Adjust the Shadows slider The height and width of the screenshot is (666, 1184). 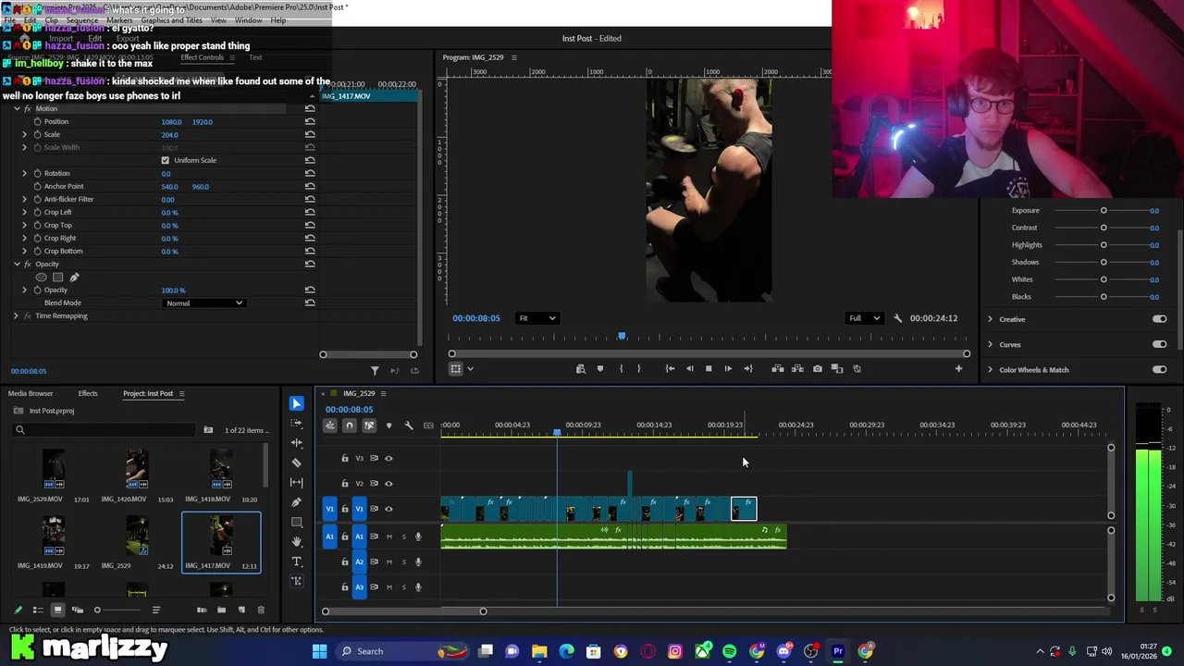(1103, 263)
